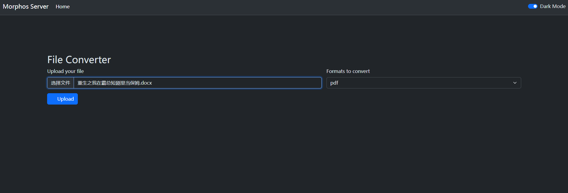Click empty area of file input field
Screen dimensions: 568x193
tap(239, 83)
